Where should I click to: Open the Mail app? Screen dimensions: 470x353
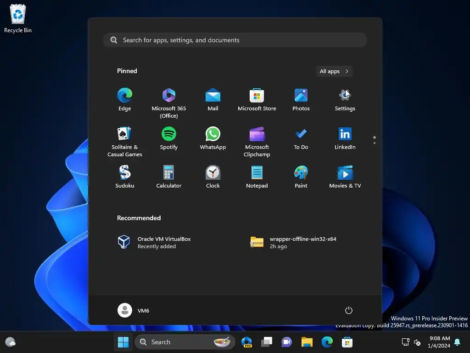point(213,100)
